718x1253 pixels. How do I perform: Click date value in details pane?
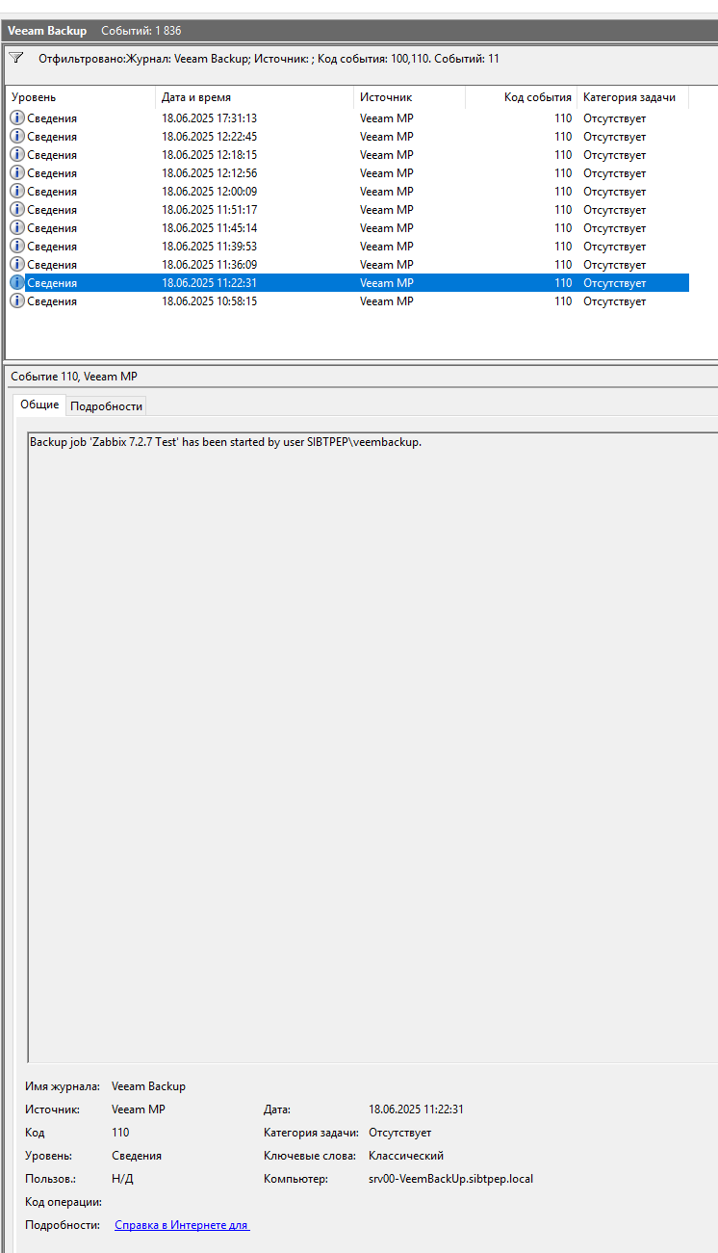coord(416,1109)
